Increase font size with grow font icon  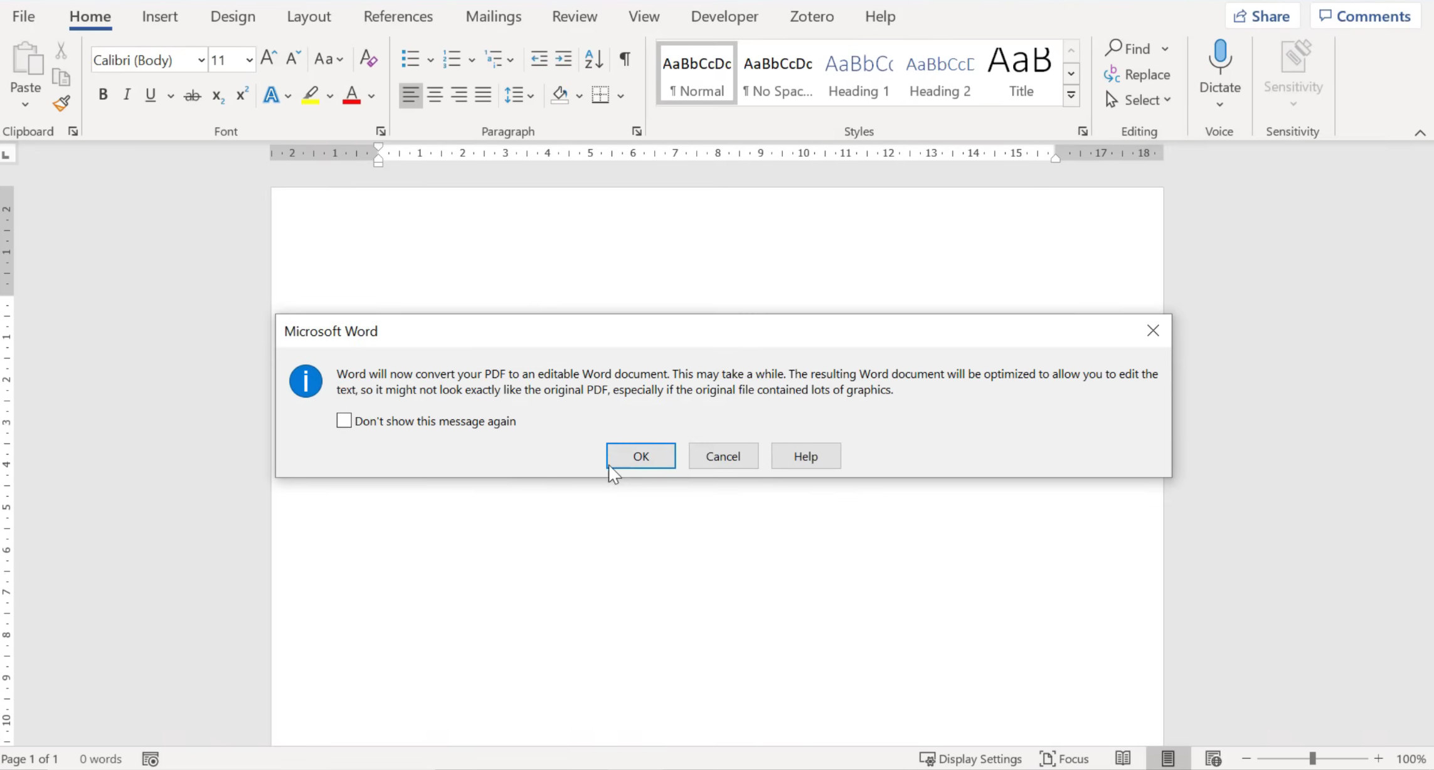point(268,59)
